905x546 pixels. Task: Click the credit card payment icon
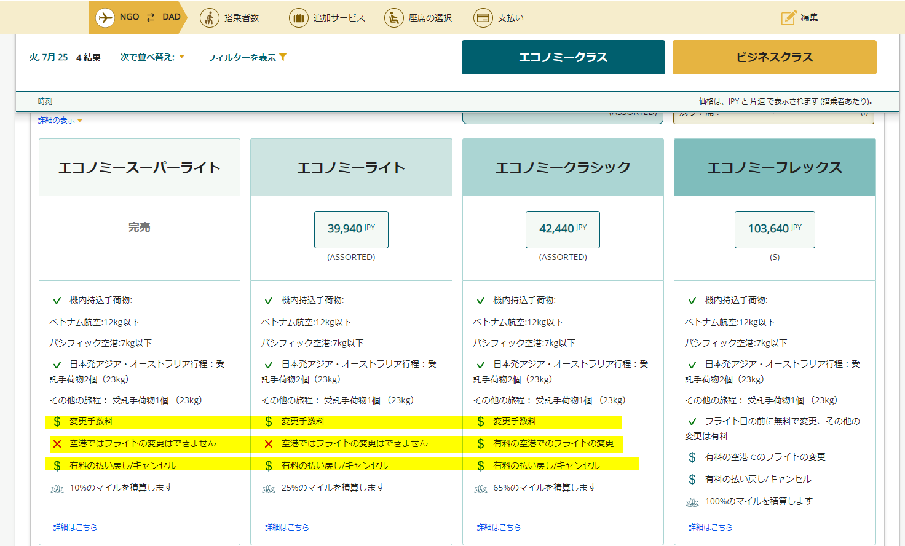pyautogui.click(x=483, y=18)
